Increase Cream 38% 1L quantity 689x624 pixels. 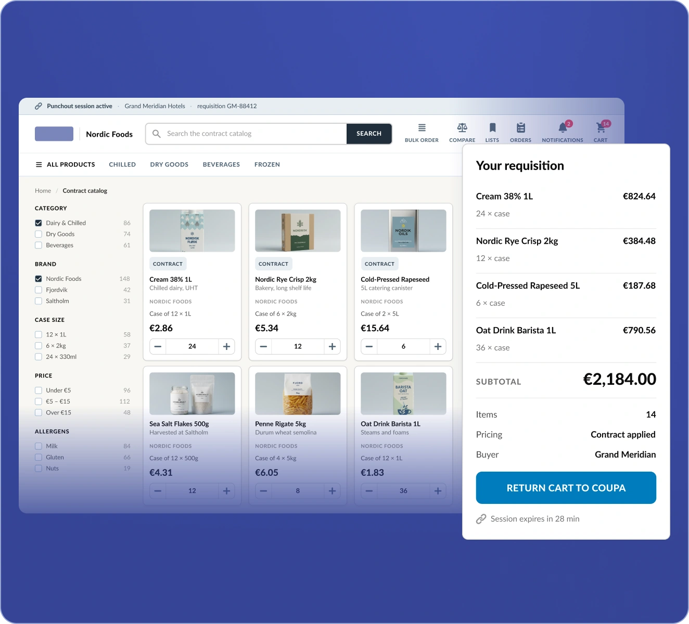(226, 346)
